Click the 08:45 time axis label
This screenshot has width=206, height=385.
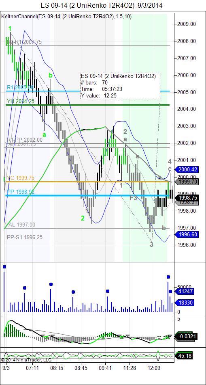[x=81, y=368]
